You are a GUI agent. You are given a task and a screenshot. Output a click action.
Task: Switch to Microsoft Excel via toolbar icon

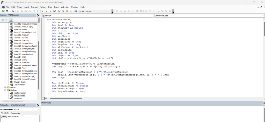3,11
